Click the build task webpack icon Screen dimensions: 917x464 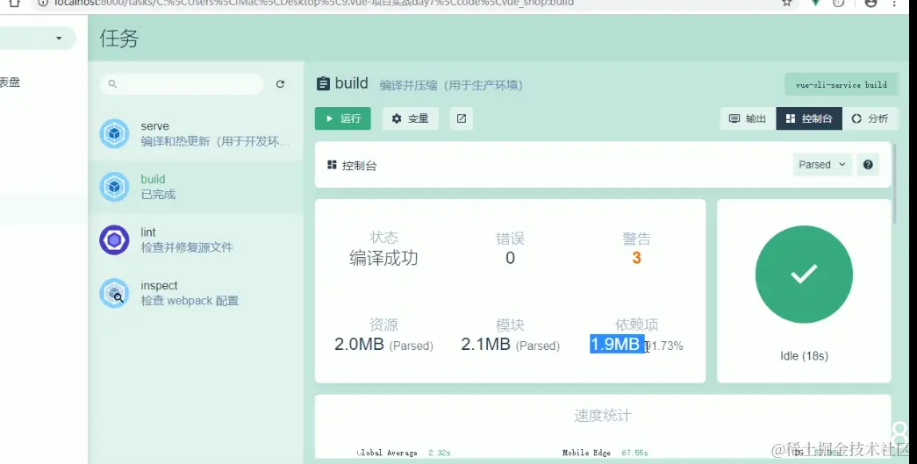[x=114, y=187]
